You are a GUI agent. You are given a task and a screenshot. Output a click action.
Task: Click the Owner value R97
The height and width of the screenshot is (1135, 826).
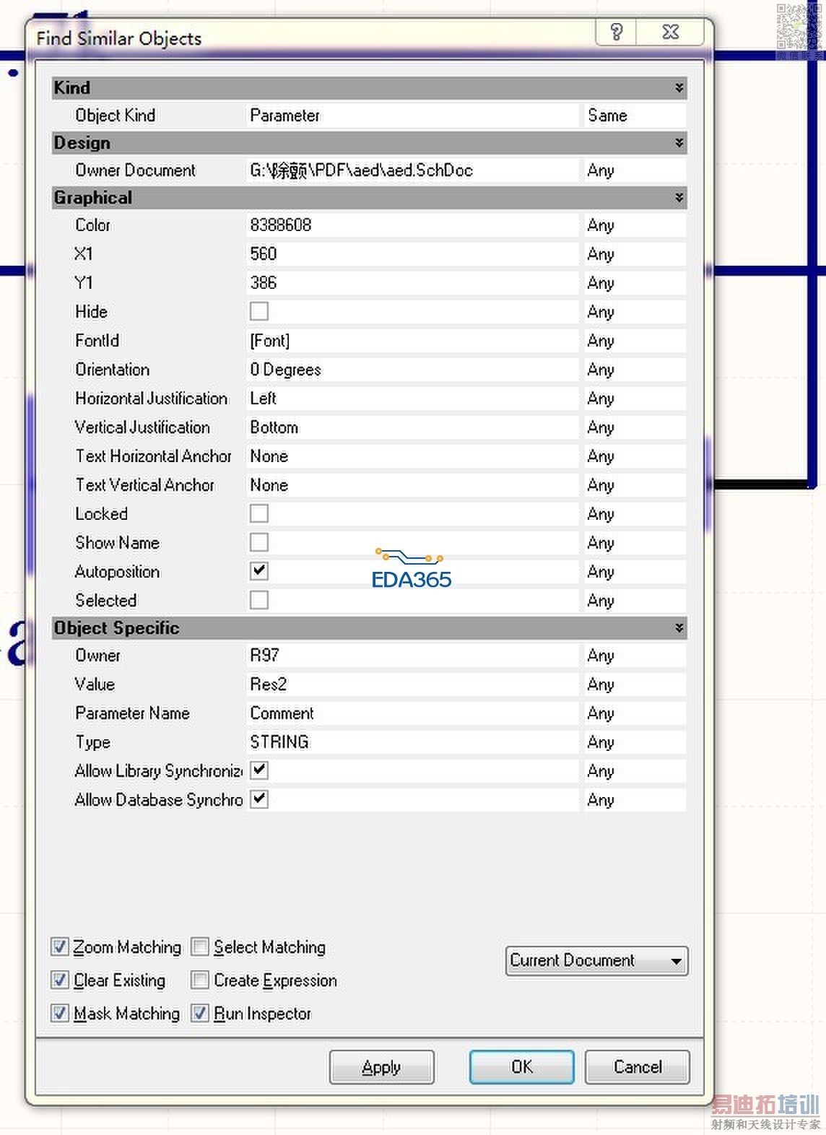coord(412,656)
